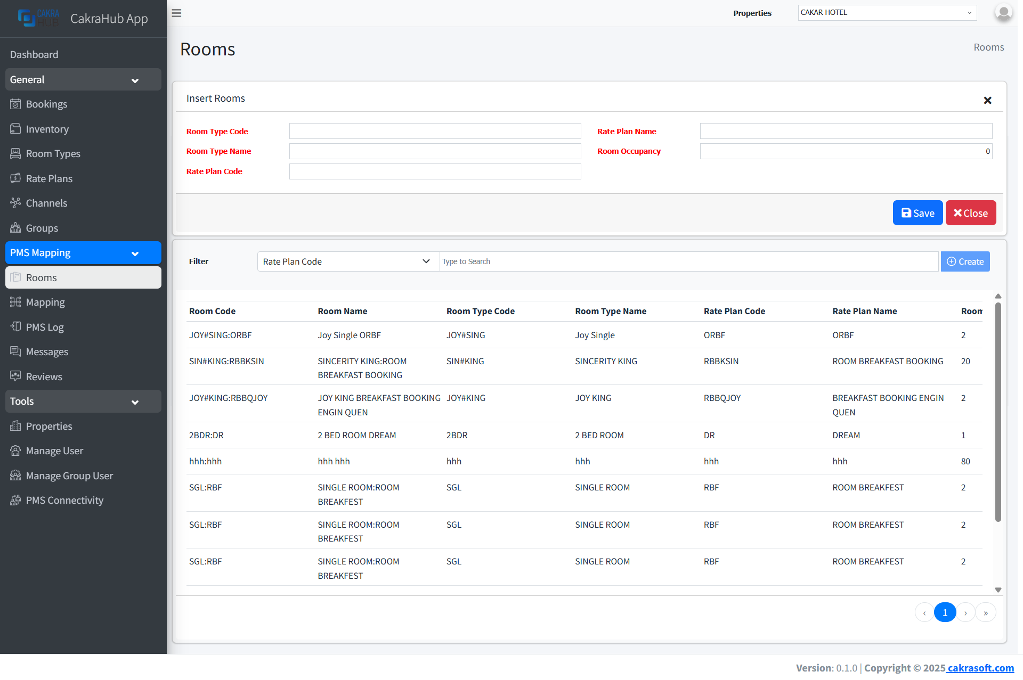Open Inventory from the sidebar
Image resolution: width=1023 pixels, height=680 pixels.
point(47,129)
